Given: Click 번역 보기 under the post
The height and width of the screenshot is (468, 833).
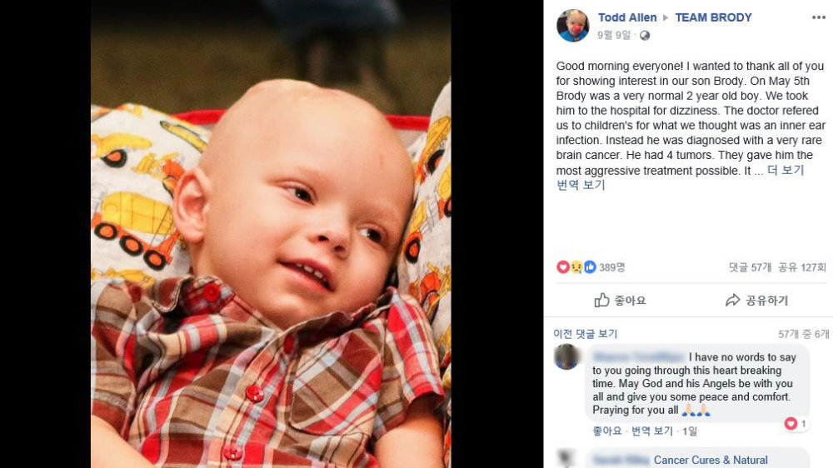Looking at the screenshot, I should pos(581,185).
